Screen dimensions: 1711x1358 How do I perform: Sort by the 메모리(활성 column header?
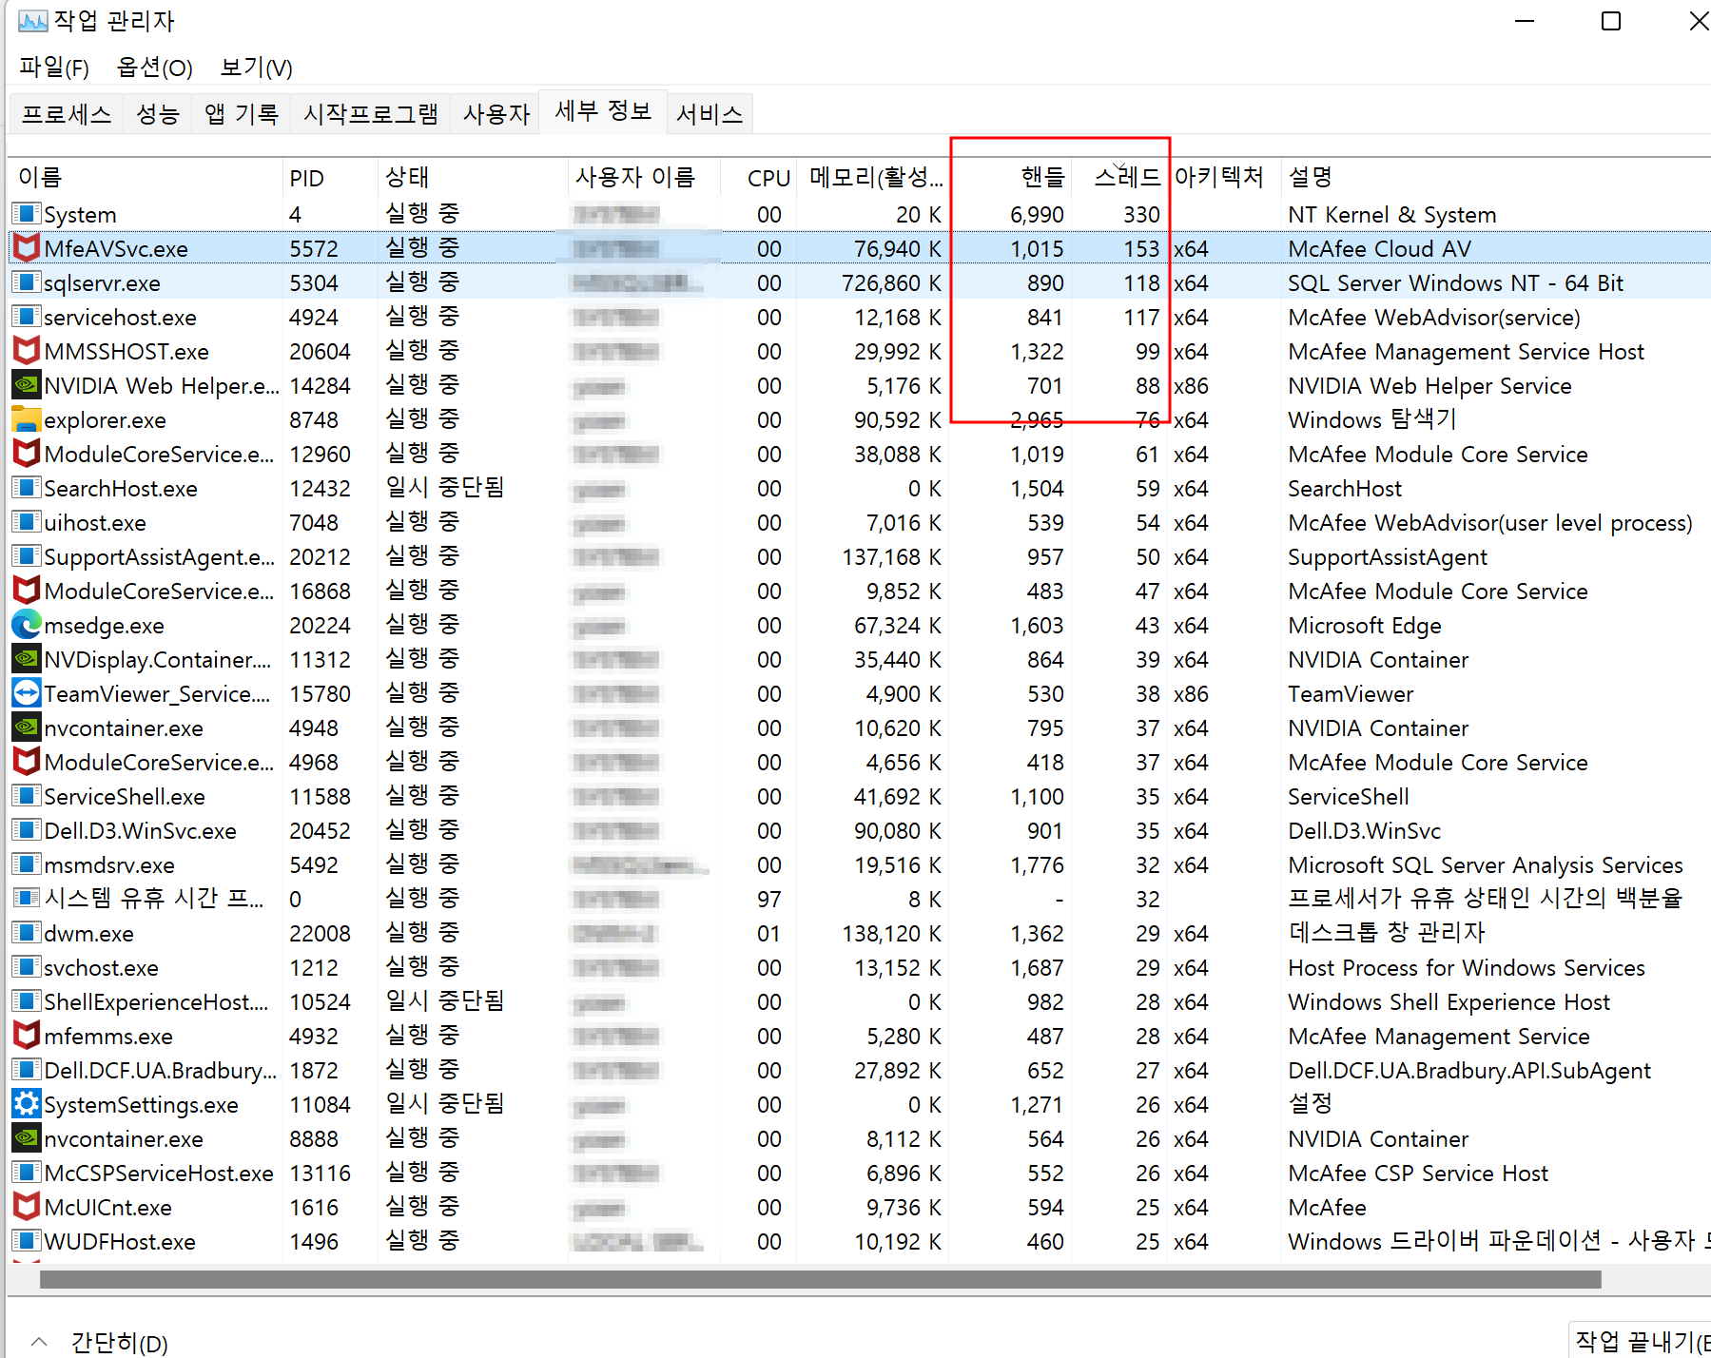point(872,177)
